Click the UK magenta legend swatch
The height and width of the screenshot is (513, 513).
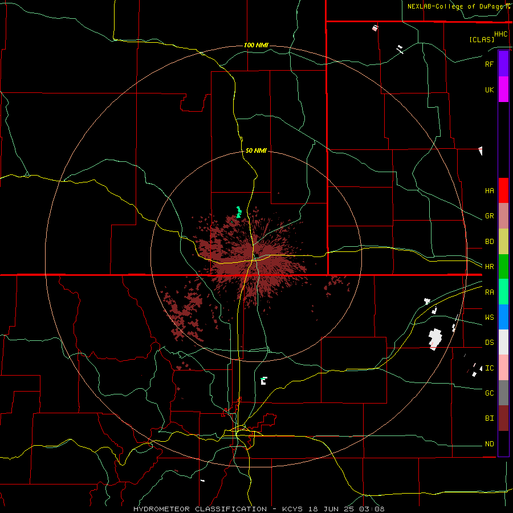503,89
